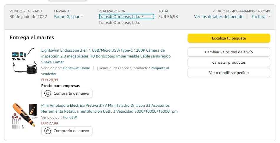
Task: Click buy-again icon beside the endoscope product
Action: click(48, 93)
